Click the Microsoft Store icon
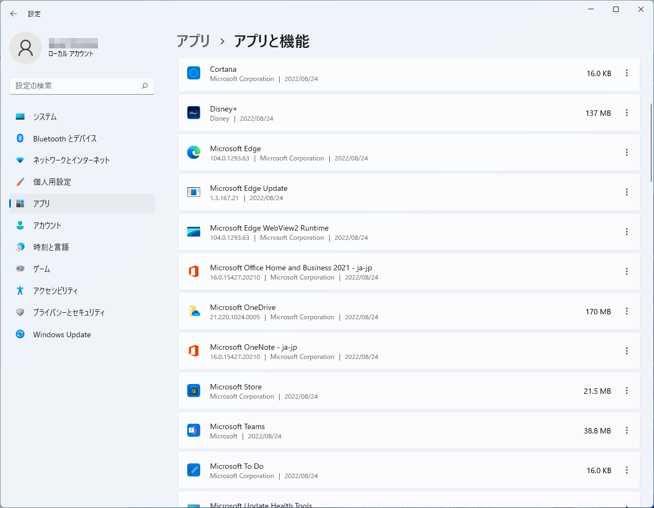Viewport: 654px width, 508px height. (194, 391)
